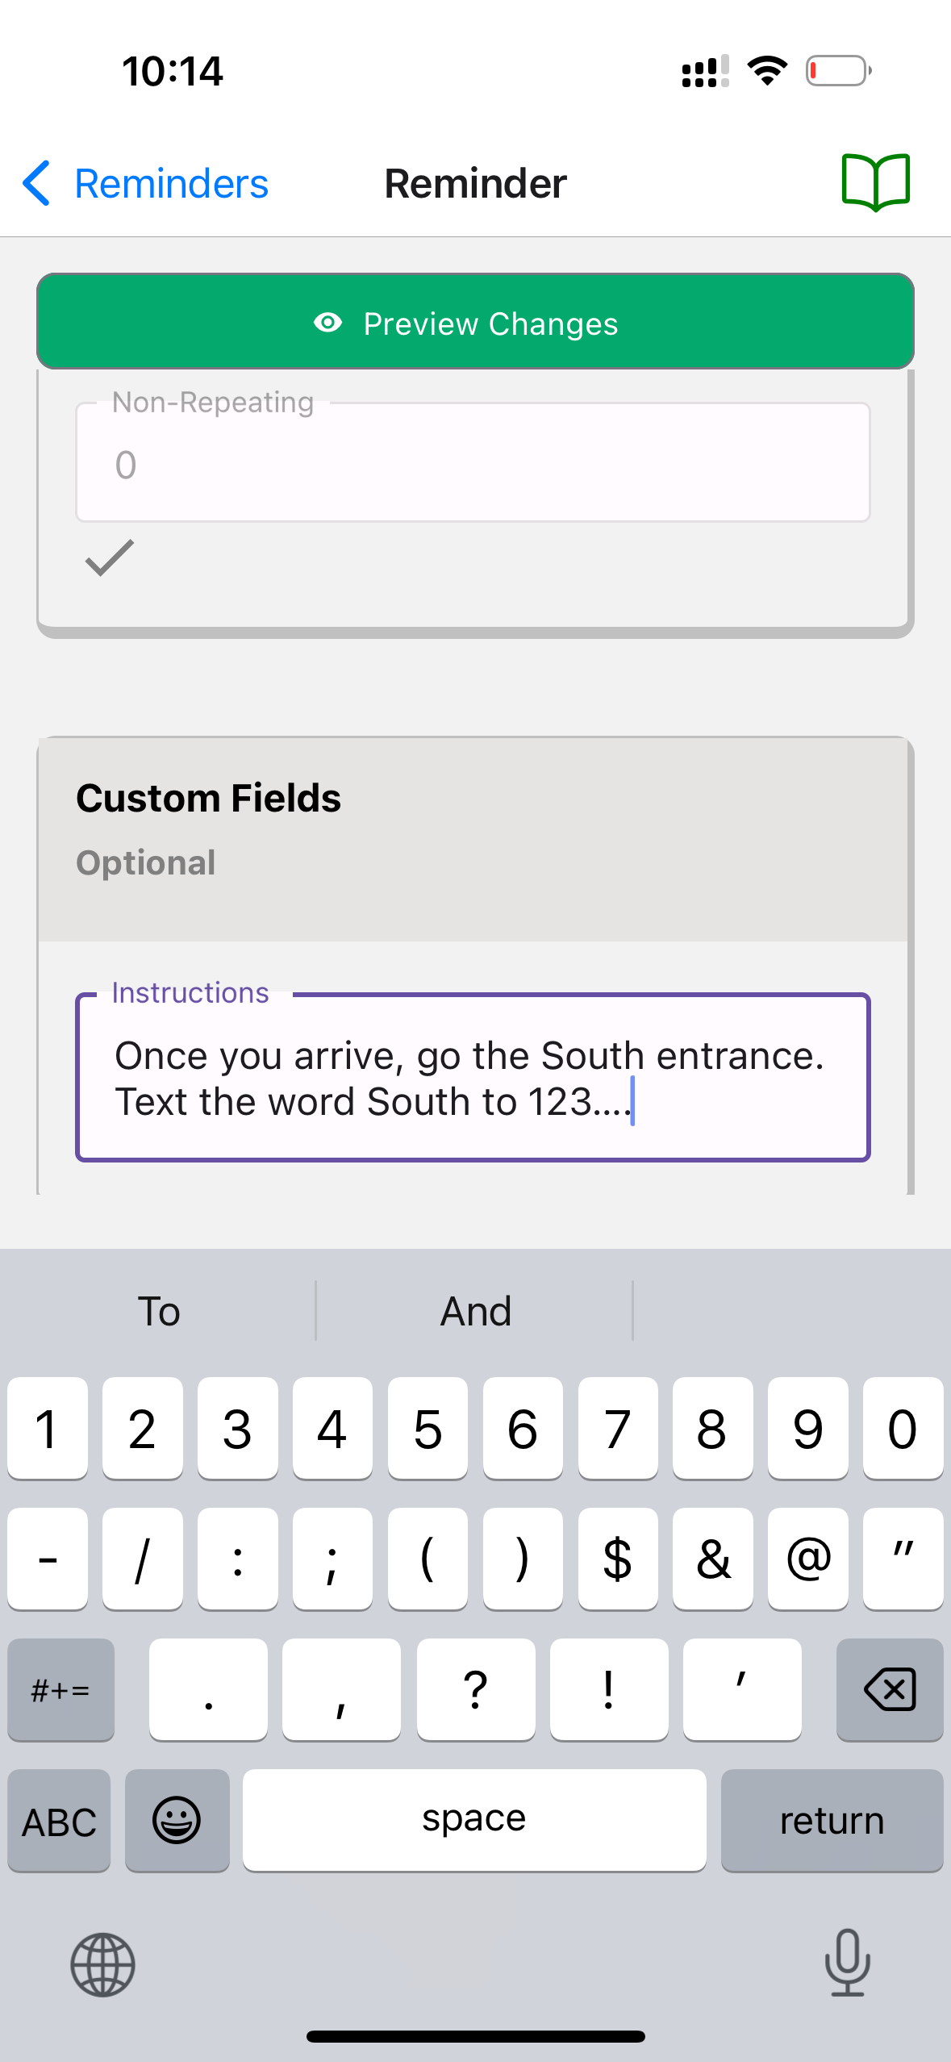Image resolution: width=951 pixels, height=2062 pixels.
Task: Go back via Reminders nav link
Action: pos(171,184)
